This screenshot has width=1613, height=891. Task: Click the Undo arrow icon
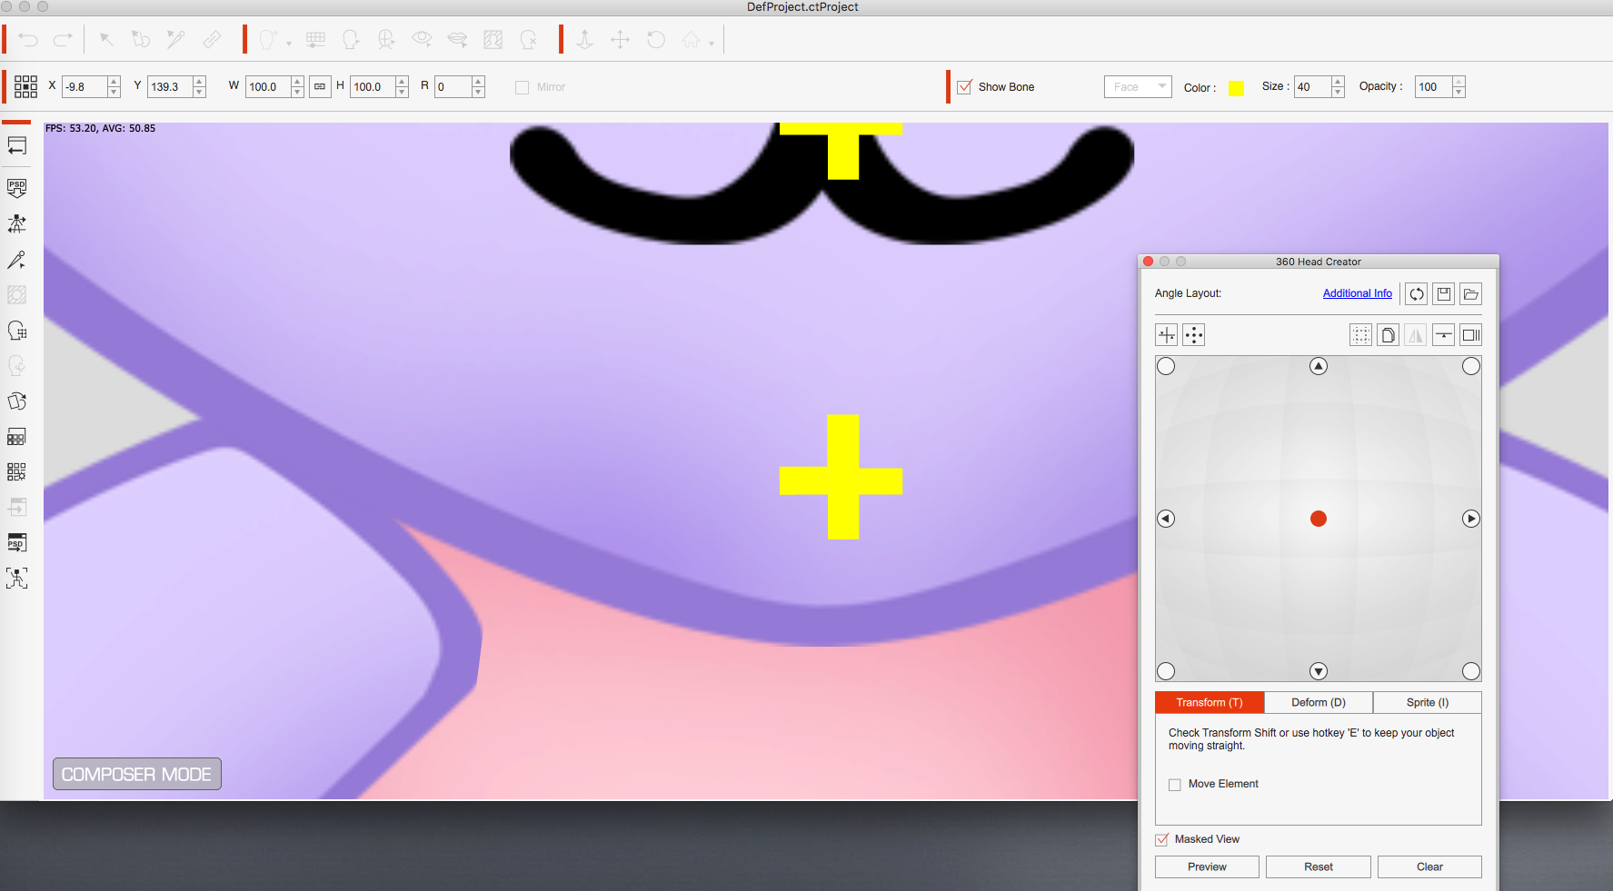[x=28, y=40]
